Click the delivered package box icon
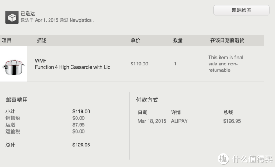 point(12,17)
